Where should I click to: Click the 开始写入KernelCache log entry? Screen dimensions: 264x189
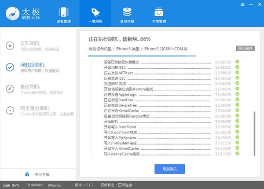121,148
